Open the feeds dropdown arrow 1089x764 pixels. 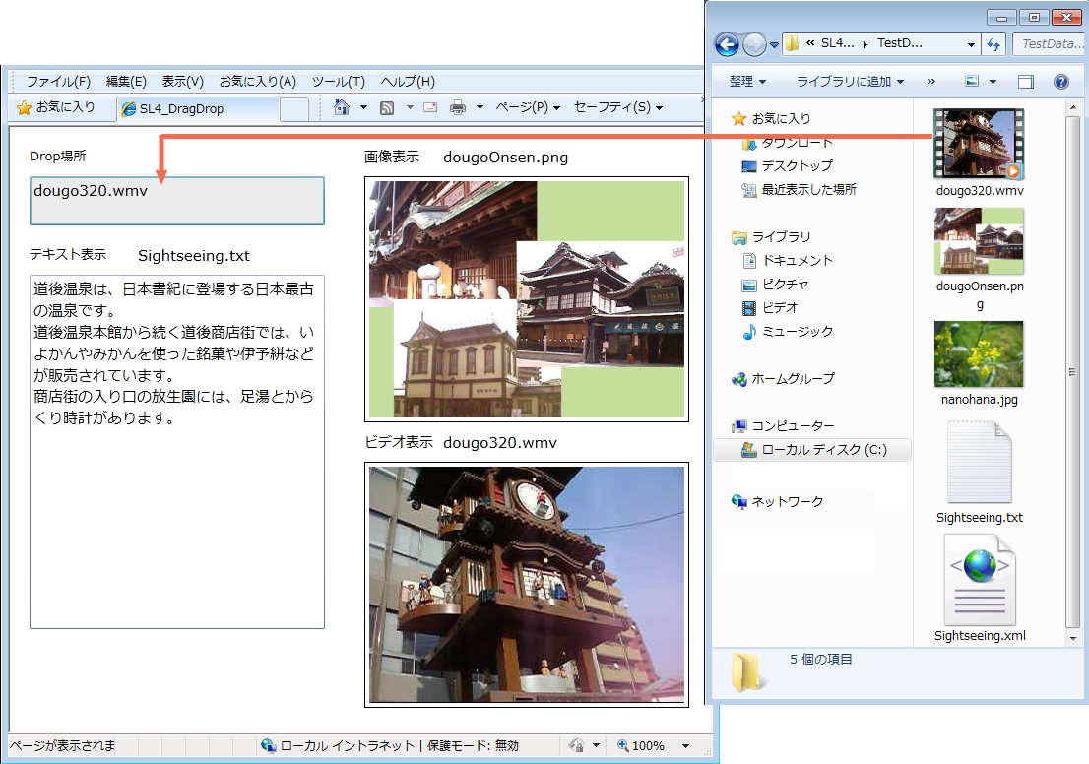[409, 107]
